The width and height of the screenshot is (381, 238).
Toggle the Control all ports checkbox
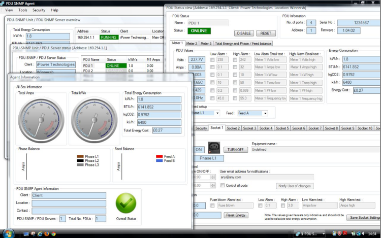pos(223,185)
